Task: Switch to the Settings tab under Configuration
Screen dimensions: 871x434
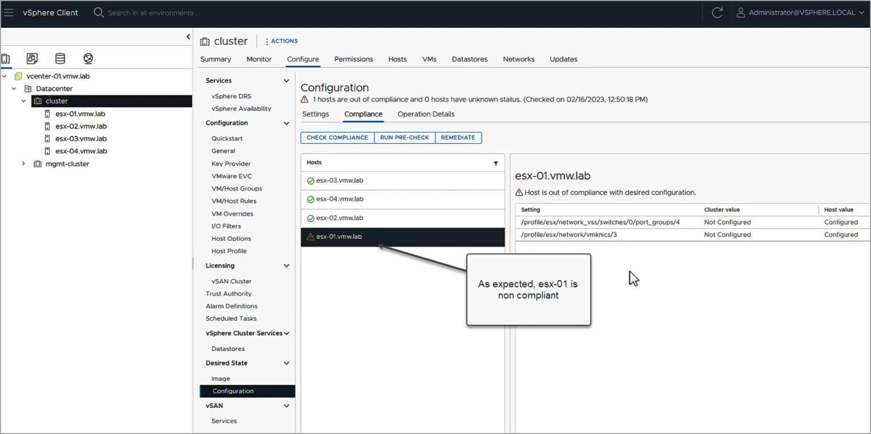Action: 316,114
